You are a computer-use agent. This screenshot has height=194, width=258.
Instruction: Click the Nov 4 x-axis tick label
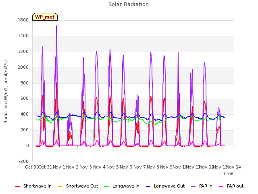(x=99, y=167)
